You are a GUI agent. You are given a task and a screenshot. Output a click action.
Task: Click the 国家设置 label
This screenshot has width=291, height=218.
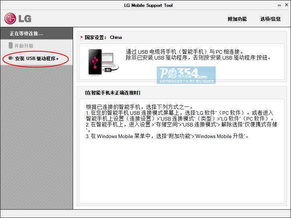click(x=95, y=37)
